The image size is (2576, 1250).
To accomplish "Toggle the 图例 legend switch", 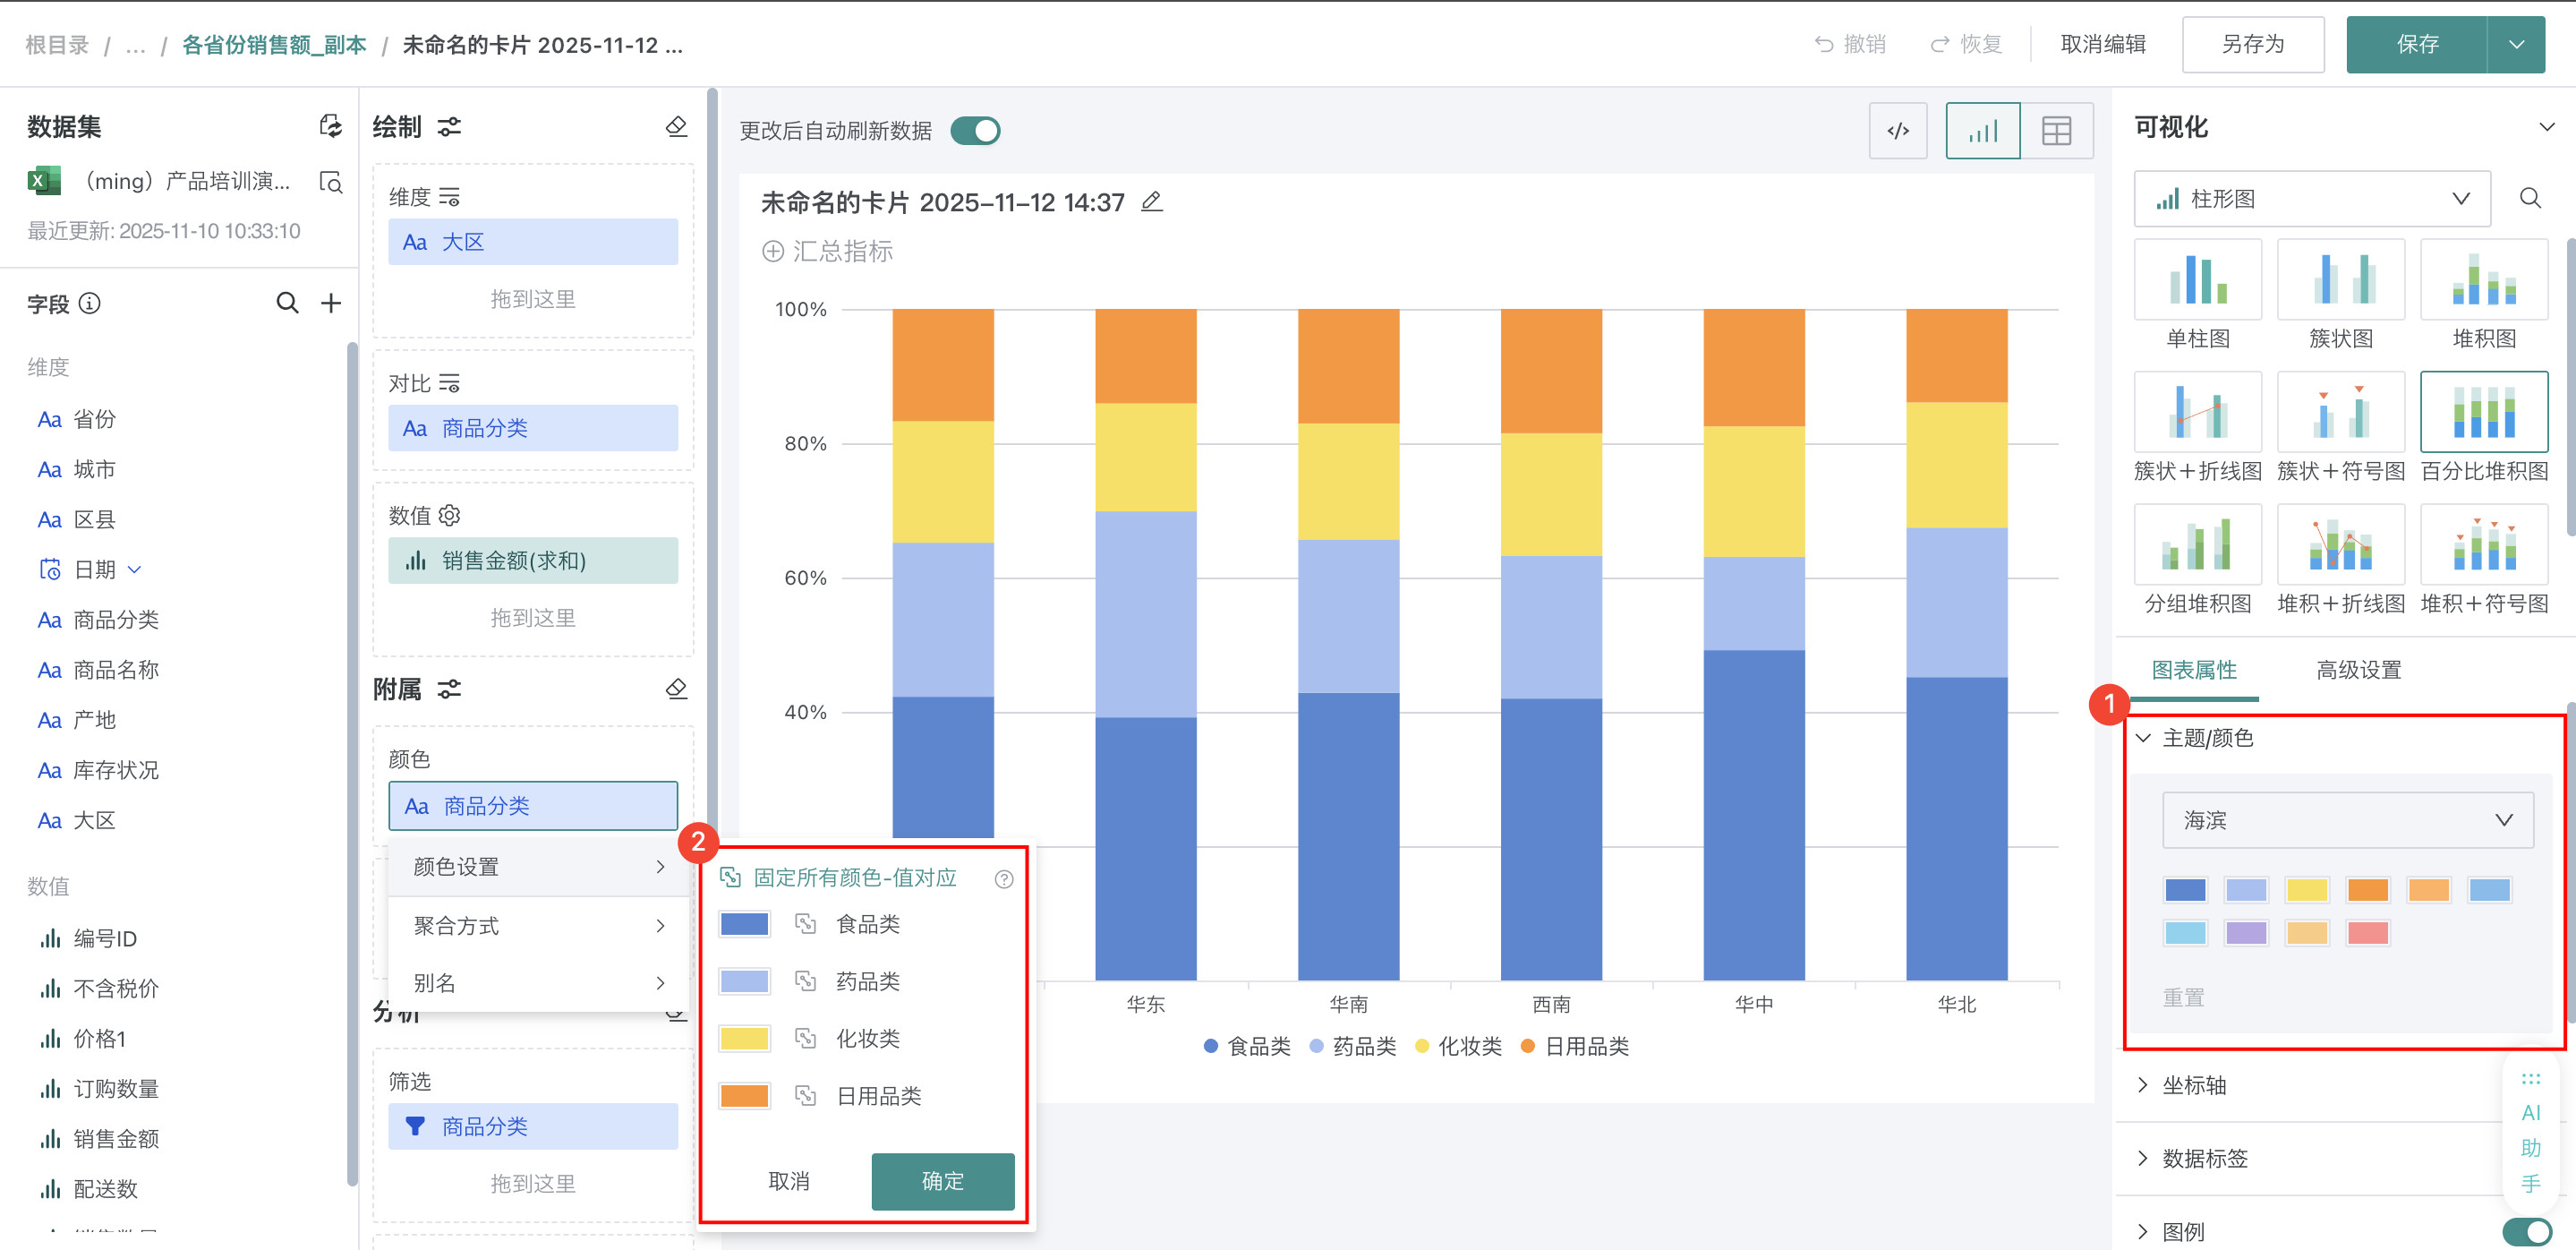I will [x=2526, y=1231].
